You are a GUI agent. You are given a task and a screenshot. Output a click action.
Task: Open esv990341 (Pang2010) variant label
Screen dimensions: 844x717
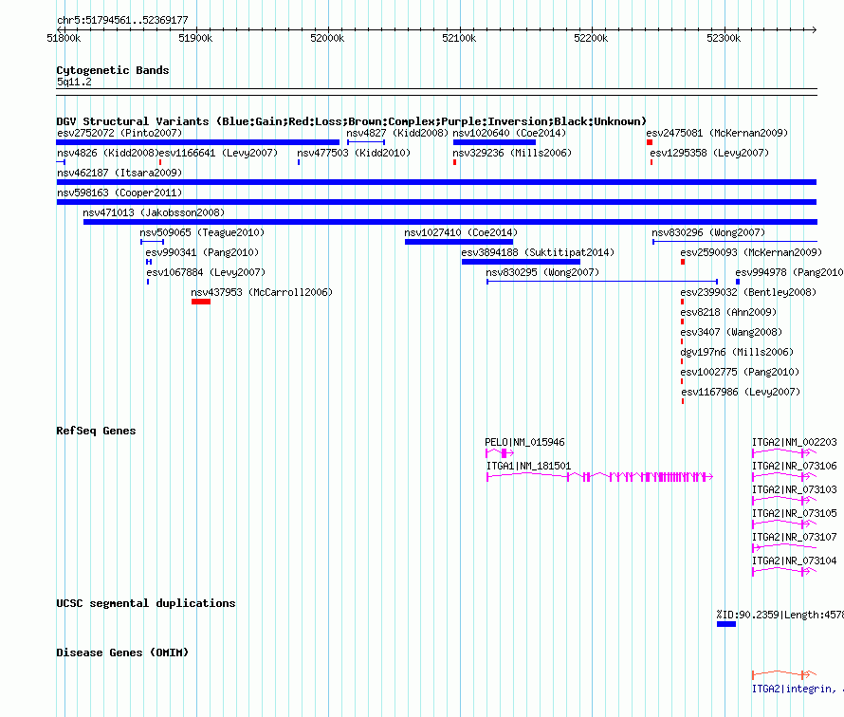[x=202, y=252]
